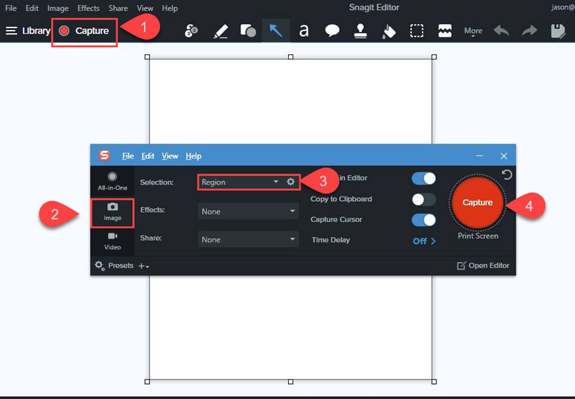The height and width of the screenshot is (399, 575).
Task: Select the Arrow tool in the toolbar
Action: [276, 30]
